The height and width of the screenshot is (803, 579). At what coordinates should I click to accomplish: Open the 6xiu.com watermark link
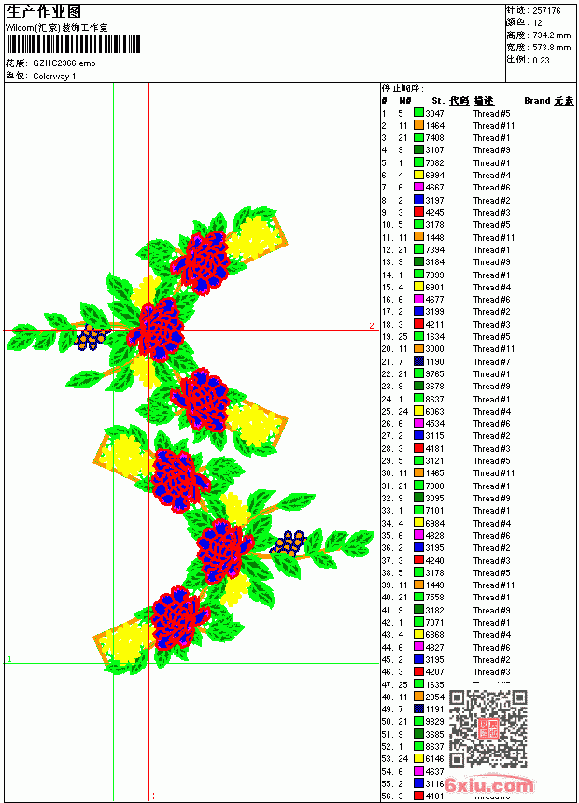pos(489,784)
